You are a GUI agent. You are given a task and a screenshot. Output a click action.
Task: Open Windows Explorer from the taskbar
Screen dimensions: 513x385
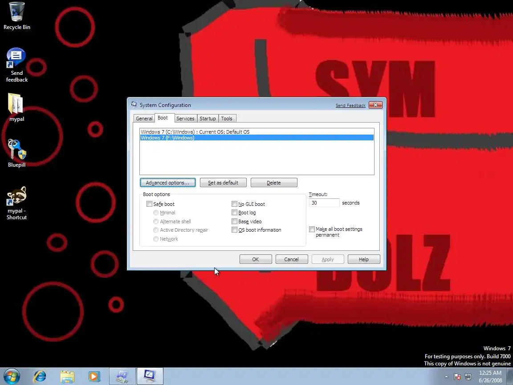click(67, 377)
